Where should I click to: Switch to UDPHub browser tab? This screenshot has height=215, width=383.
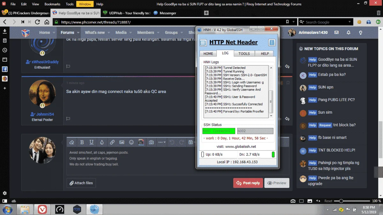pos(126,13)
